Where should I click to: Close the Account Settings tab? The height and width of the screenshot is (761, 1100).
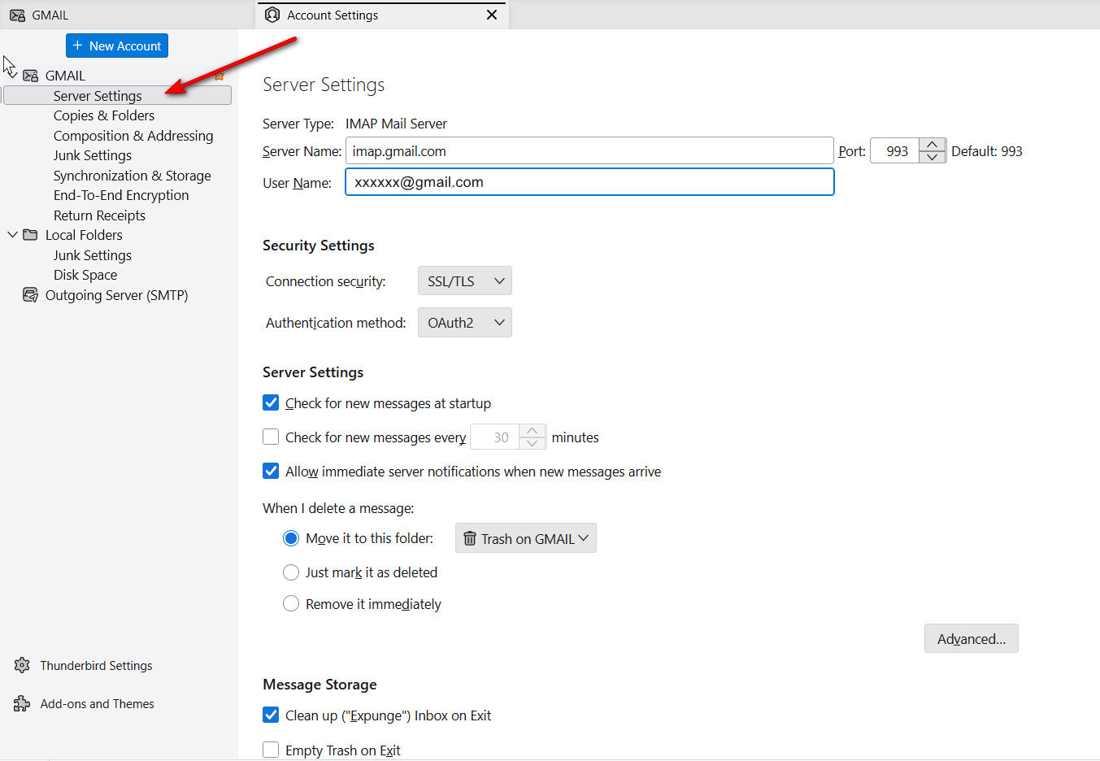coord(491,15)
